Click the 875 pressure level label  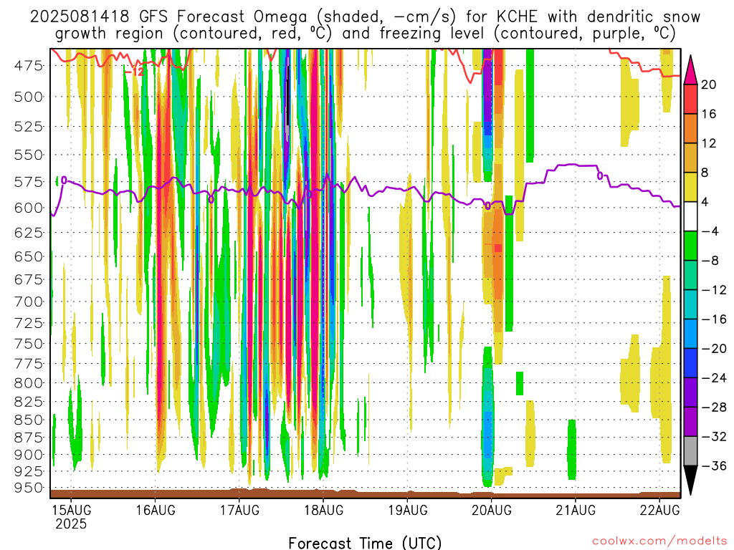[29, 438]
